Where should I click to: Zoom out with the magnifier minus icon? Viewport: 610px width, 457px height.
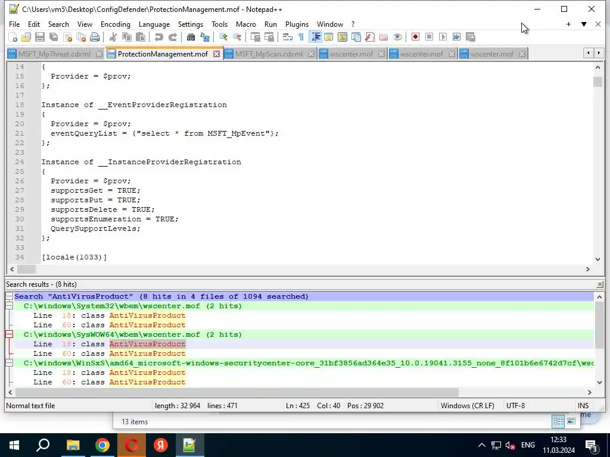[x=236, y=37]
